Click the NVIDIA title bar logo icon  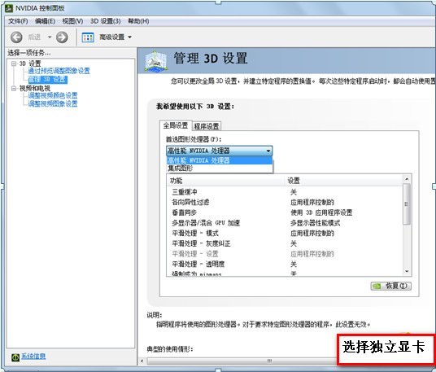click(9, 8)
